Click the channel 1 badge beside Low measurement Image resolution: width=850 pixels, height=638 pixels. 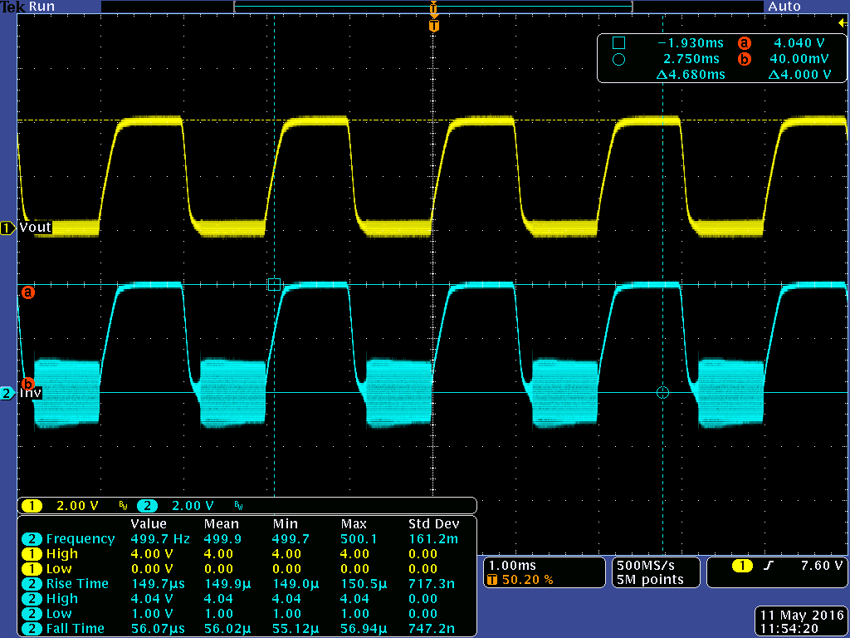[32, 569]
